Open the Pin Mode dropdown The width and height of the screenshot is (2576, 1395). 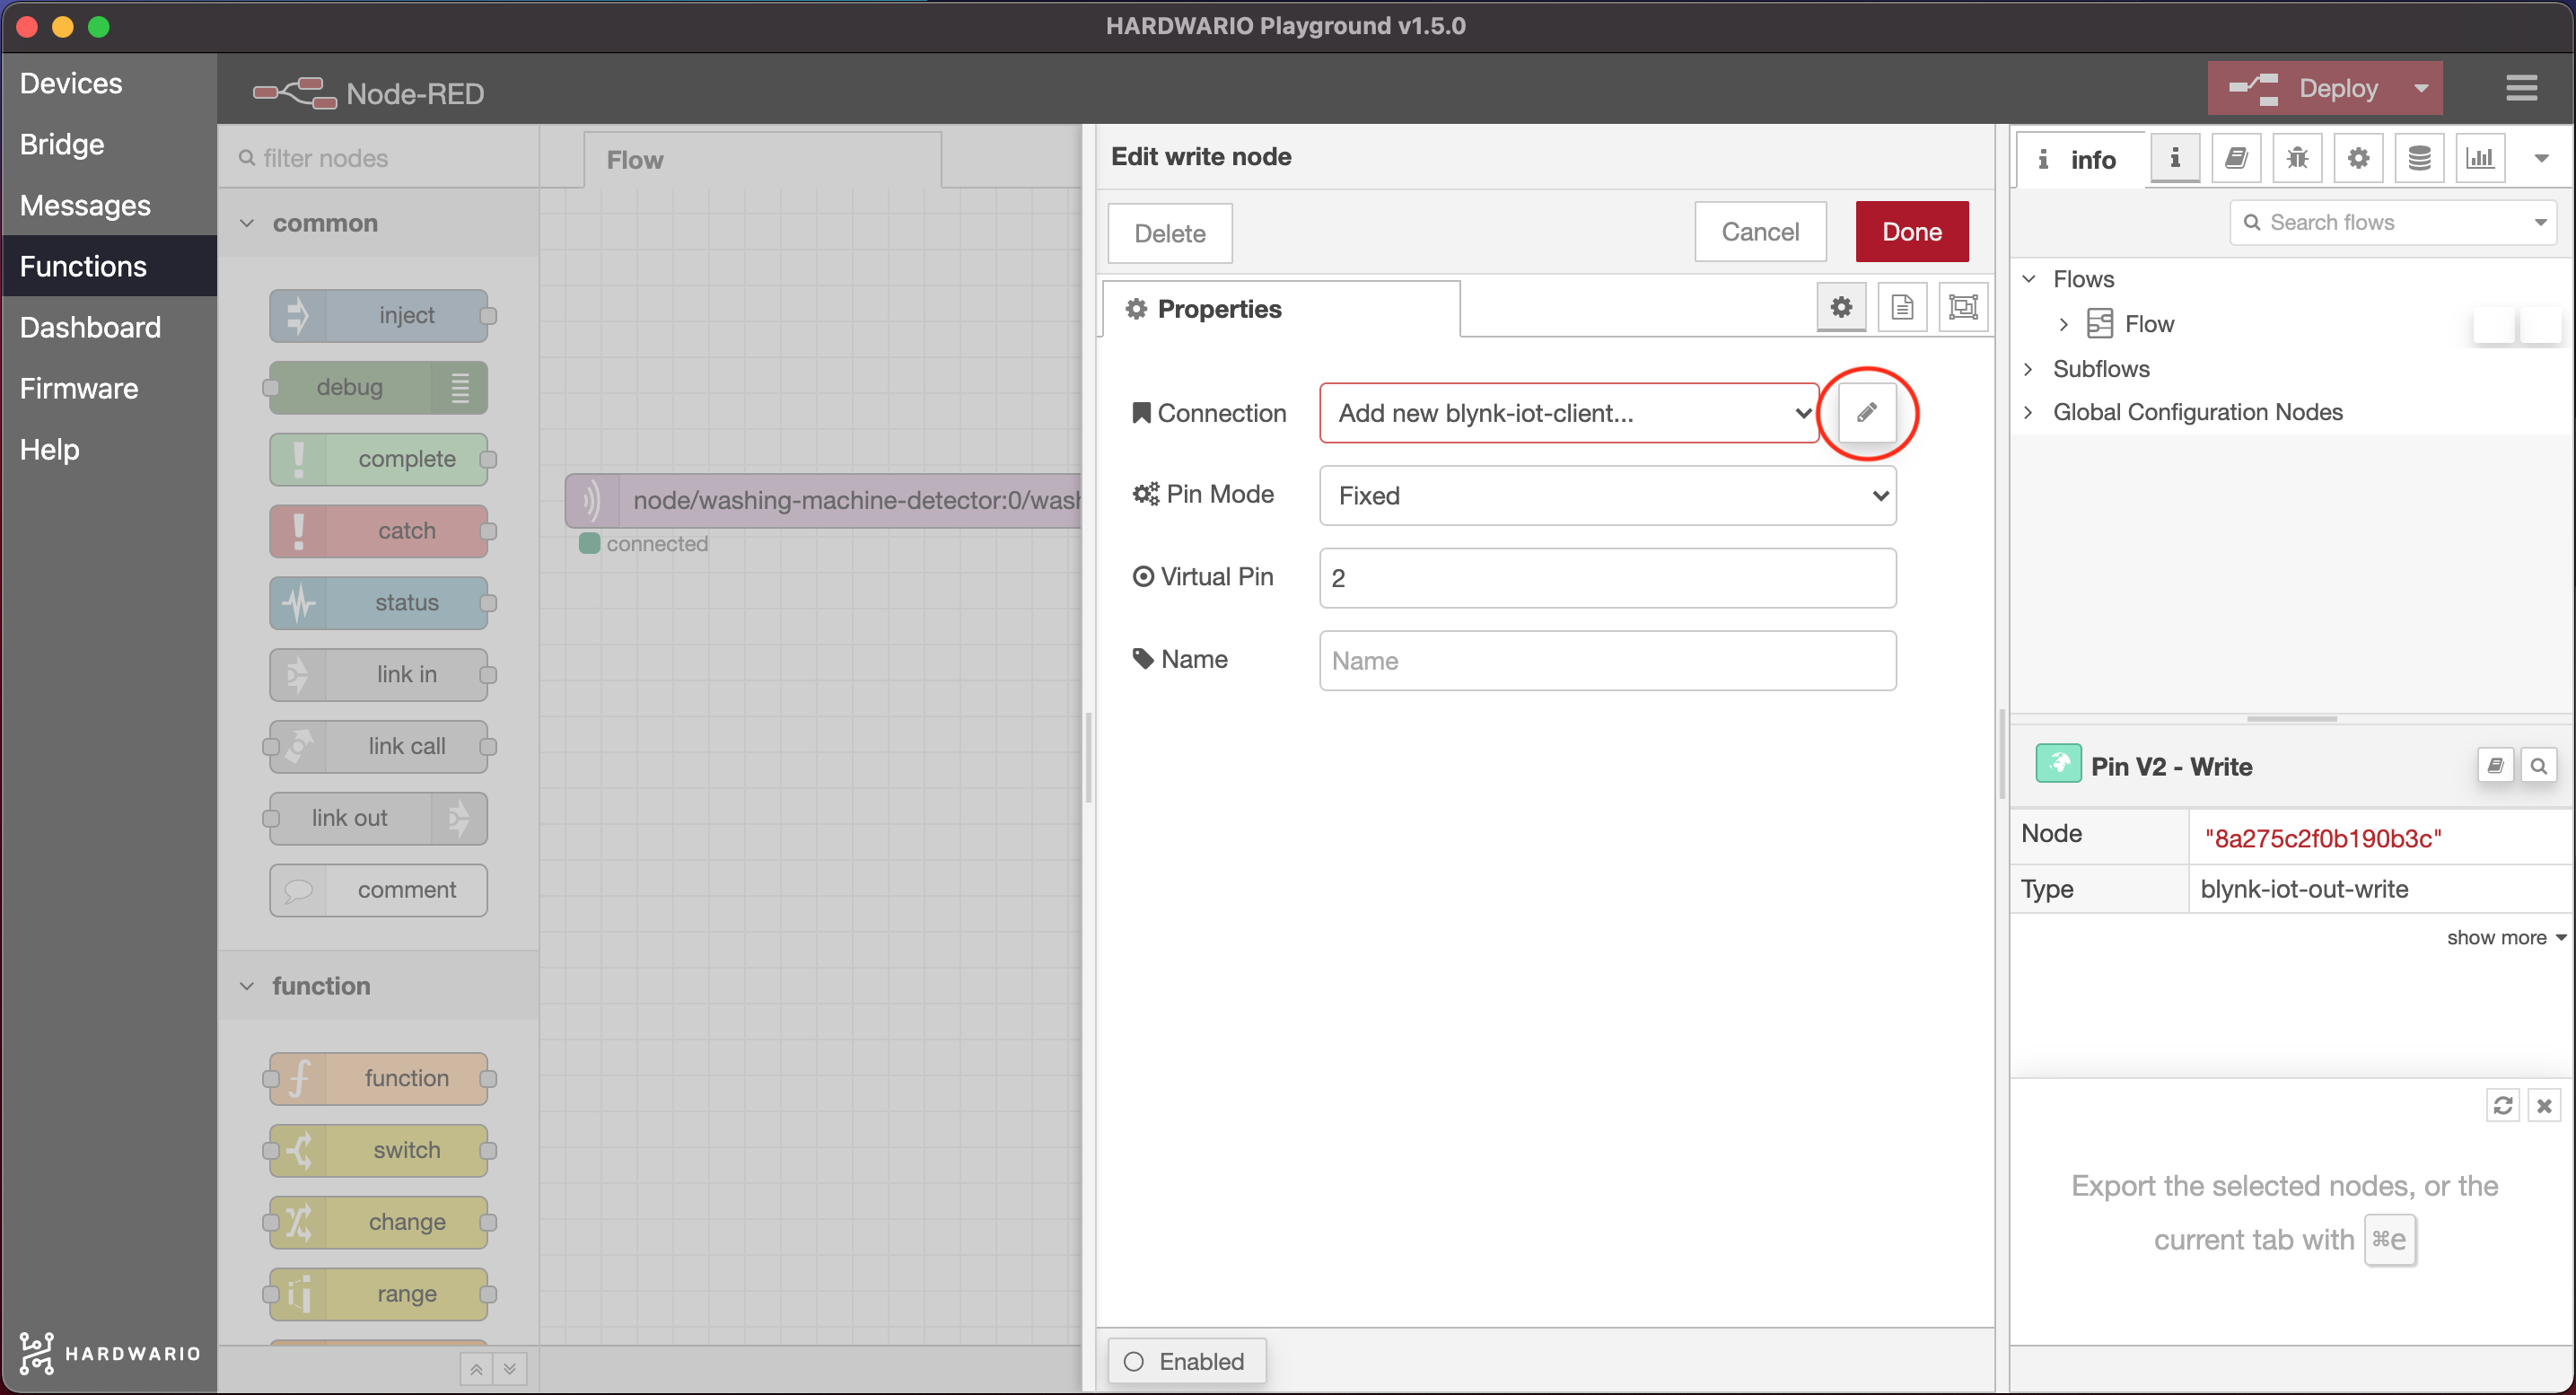click(x=1607, y=495)
